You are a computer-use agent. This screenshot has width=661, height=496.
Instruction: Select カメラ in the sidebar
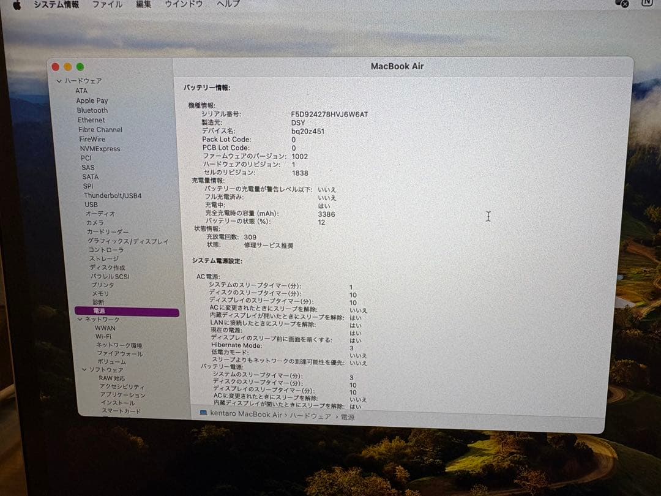point(95,223)
